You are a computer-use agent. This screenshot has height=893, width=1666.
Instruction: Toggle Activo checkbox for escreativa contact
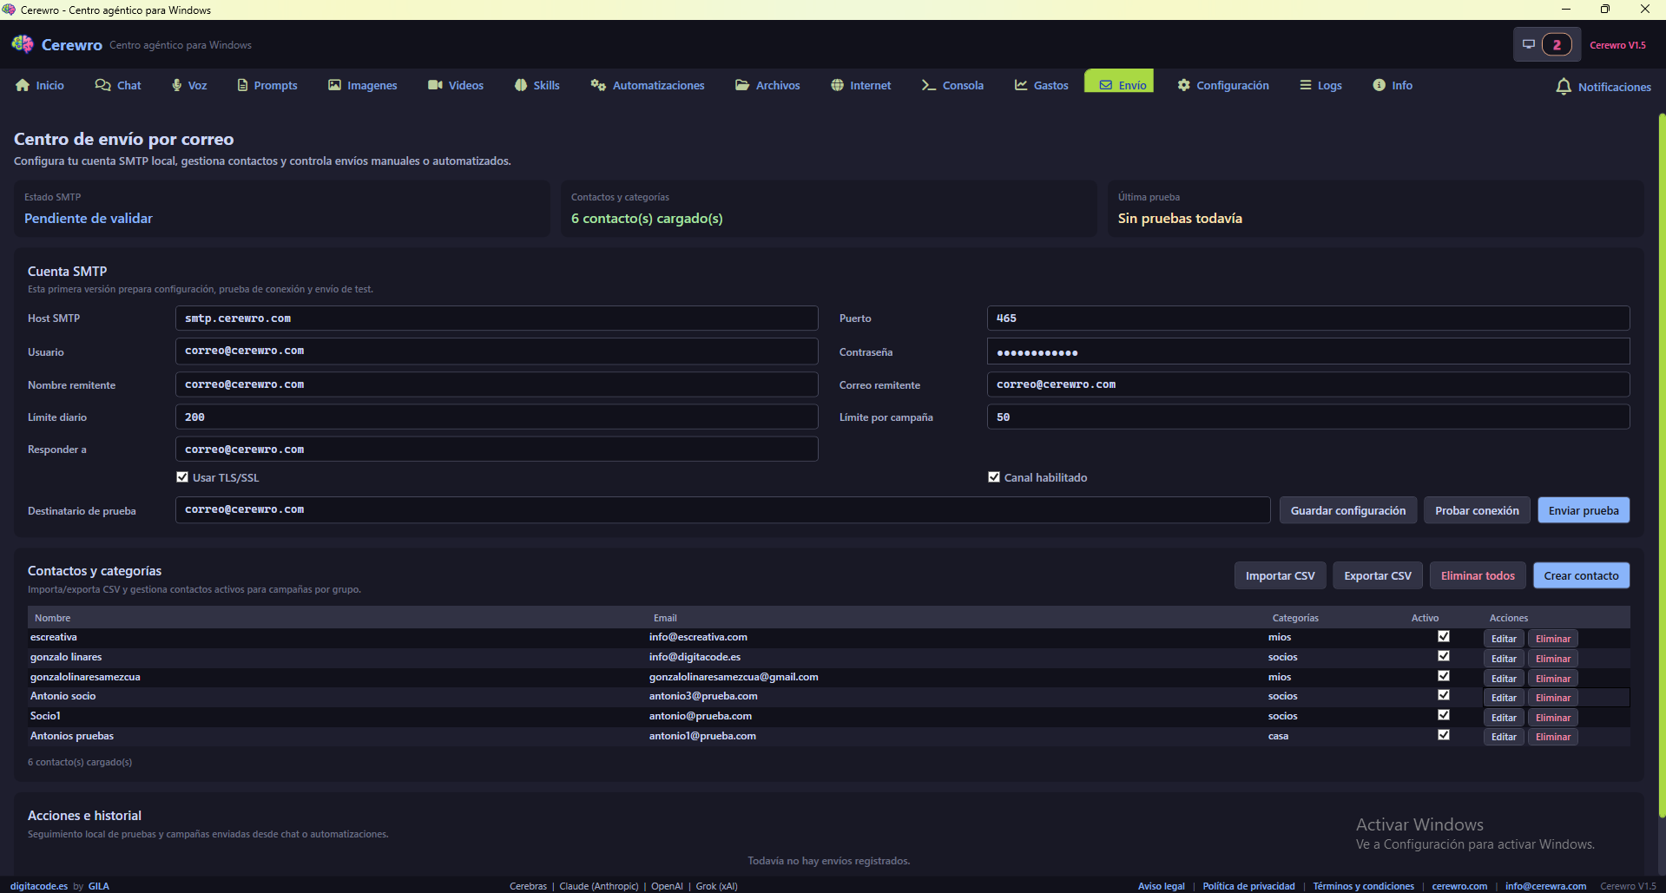(1444, 637)
